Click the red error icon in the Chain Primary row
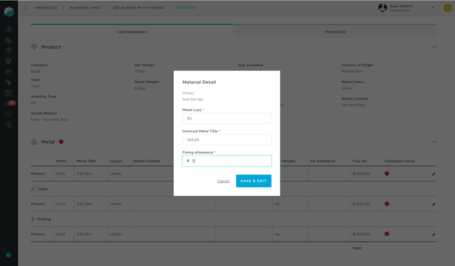The image size is (455, 266). pyautogui.click(x=387, y=204)
